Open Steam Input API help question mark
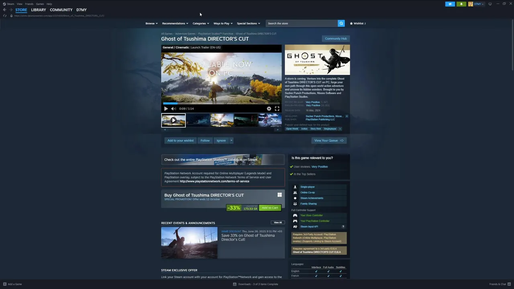514x289 pixels. coord(343,226)
